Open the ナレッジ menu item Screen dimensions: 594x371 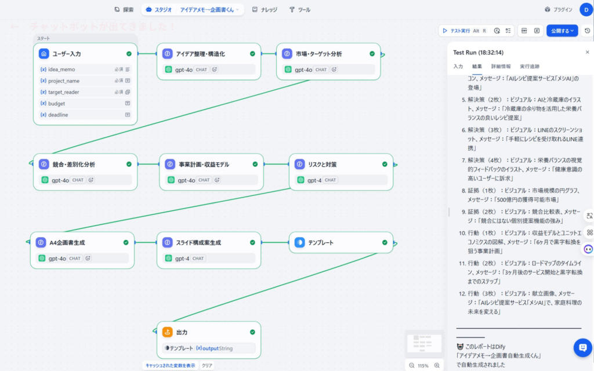point(265,10)
